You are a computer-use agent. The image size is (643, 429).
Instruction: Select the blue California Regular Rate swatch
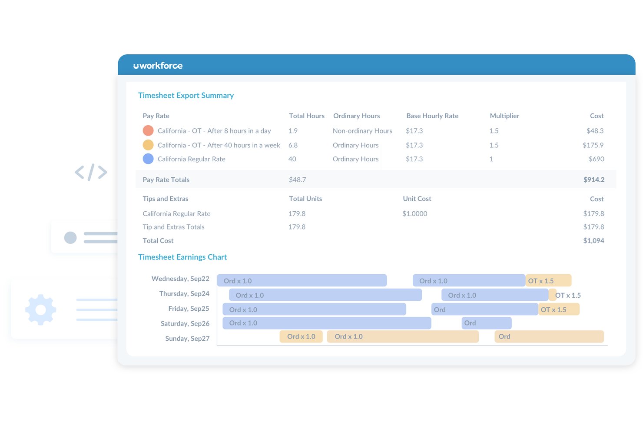[x=148, y=159]
